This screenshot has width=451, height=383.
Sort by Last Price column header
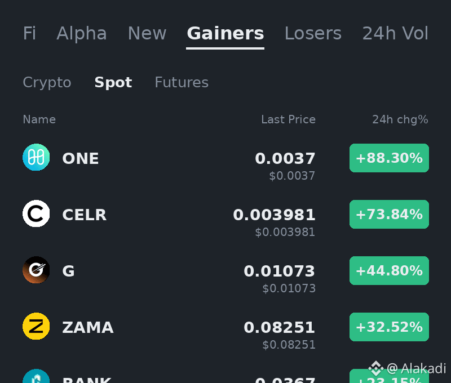click(x=288, y=119)
